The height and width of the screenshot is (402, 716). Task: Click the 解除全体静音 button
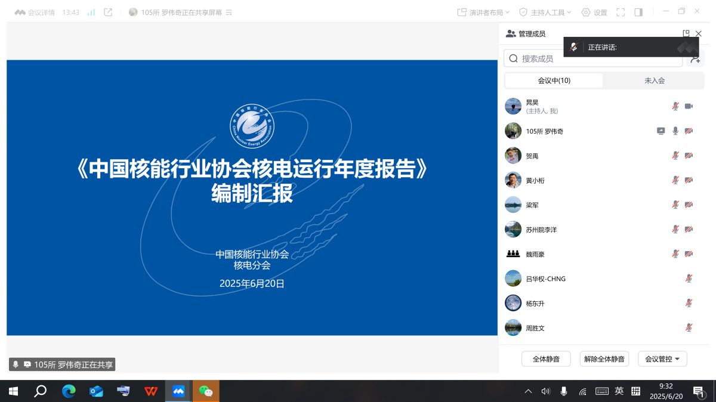[604, 359]
